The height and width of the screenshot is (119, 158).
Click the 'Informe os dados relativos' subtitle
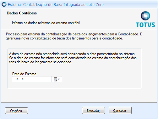click(46, 23)
